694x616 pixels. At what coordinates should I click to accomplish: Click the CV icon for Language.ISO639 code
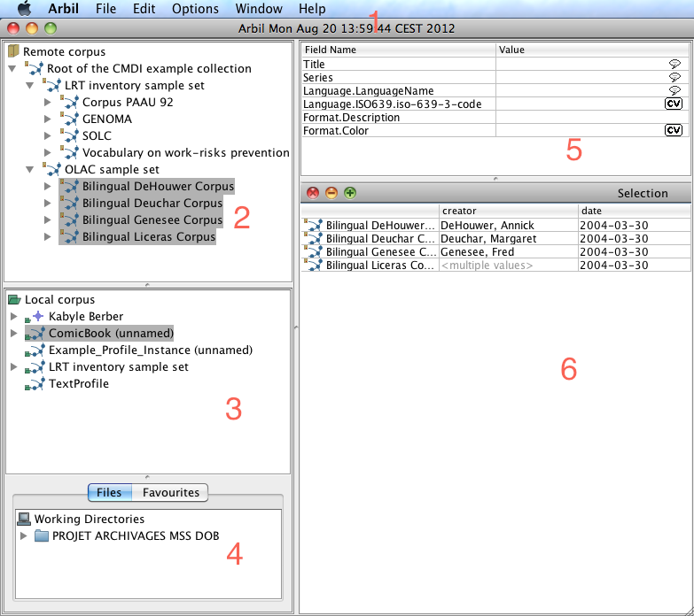[674, 104]
